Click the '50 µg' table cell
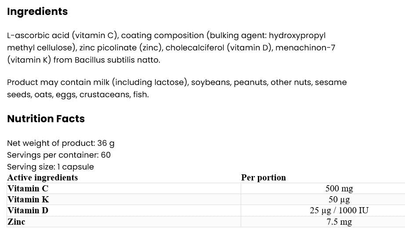The width and height of the screenshot is (405, 233). [339, 200]
